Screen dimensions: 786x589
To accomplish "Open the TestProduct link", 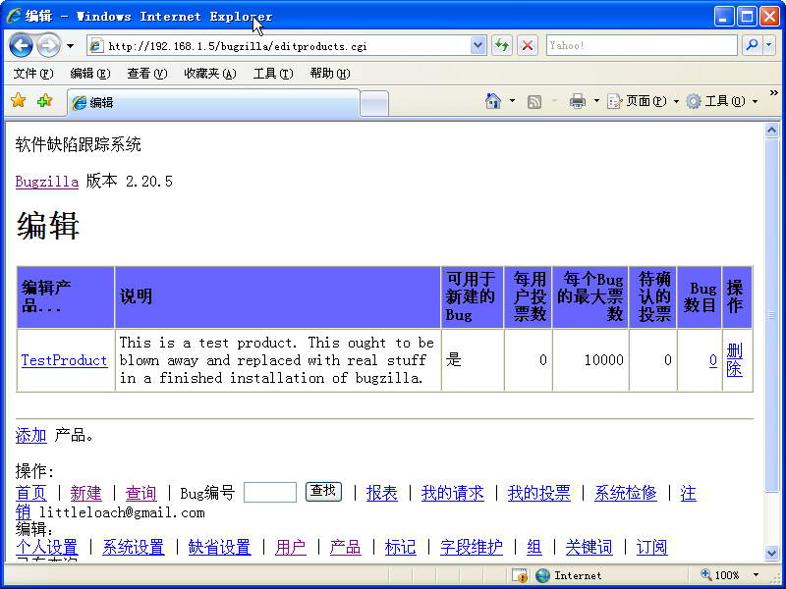I will 64,360.
